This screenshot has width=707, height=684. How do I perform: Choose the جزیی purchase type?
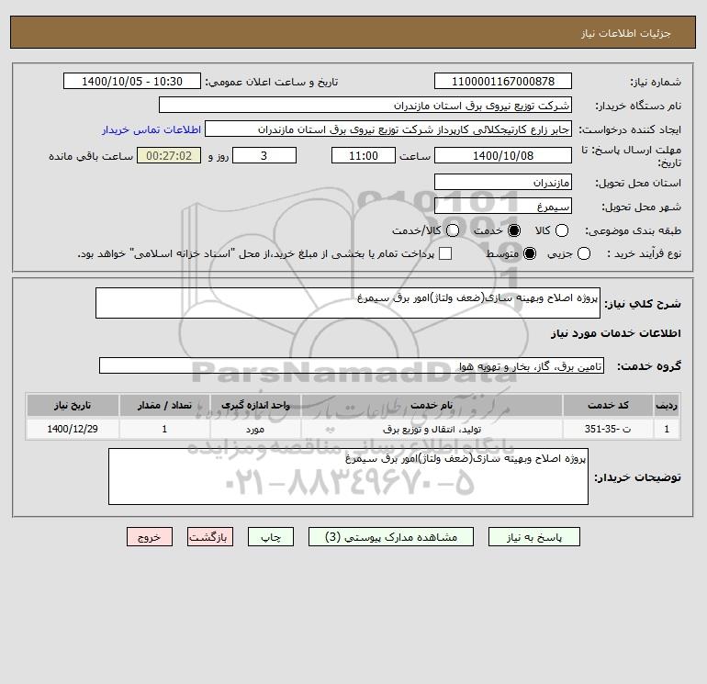(583, 253)
